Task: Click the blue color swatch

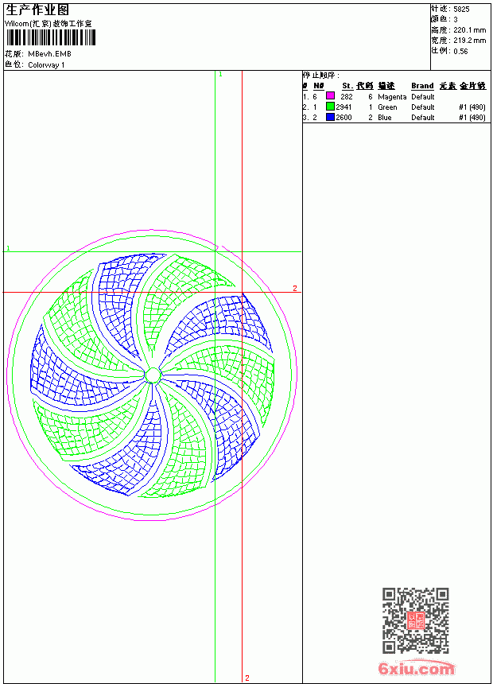Action: click(x=330, y=116)
